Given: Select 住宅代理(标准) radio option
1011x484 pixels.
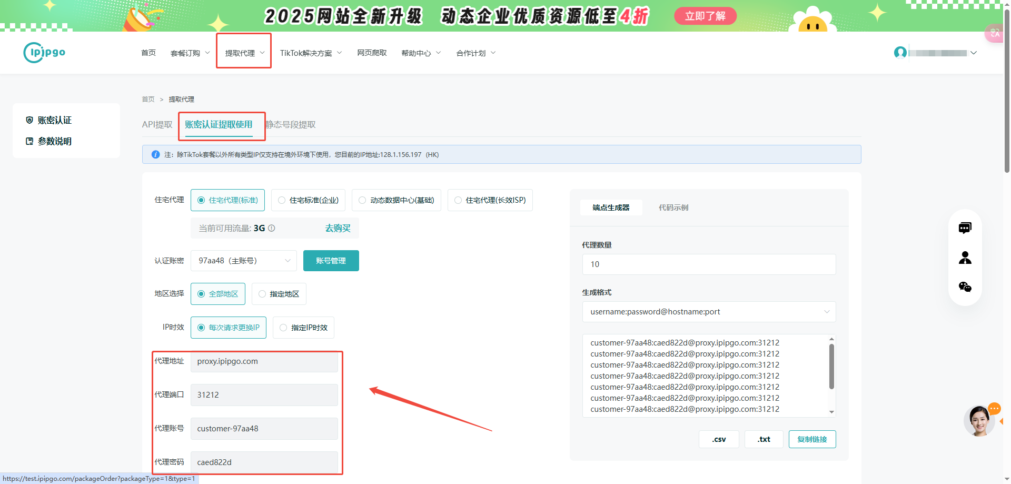Looking at the screenshot, I should [227, 200].
